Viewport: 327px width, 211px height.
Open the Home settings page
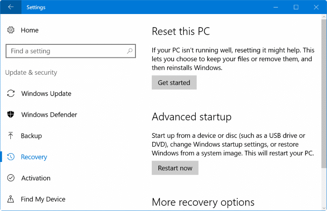click(x=30, y=30)
